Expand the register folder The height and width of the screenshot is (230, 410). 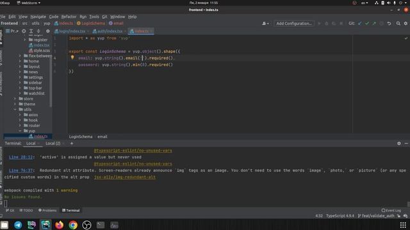(x=25, y=40)
